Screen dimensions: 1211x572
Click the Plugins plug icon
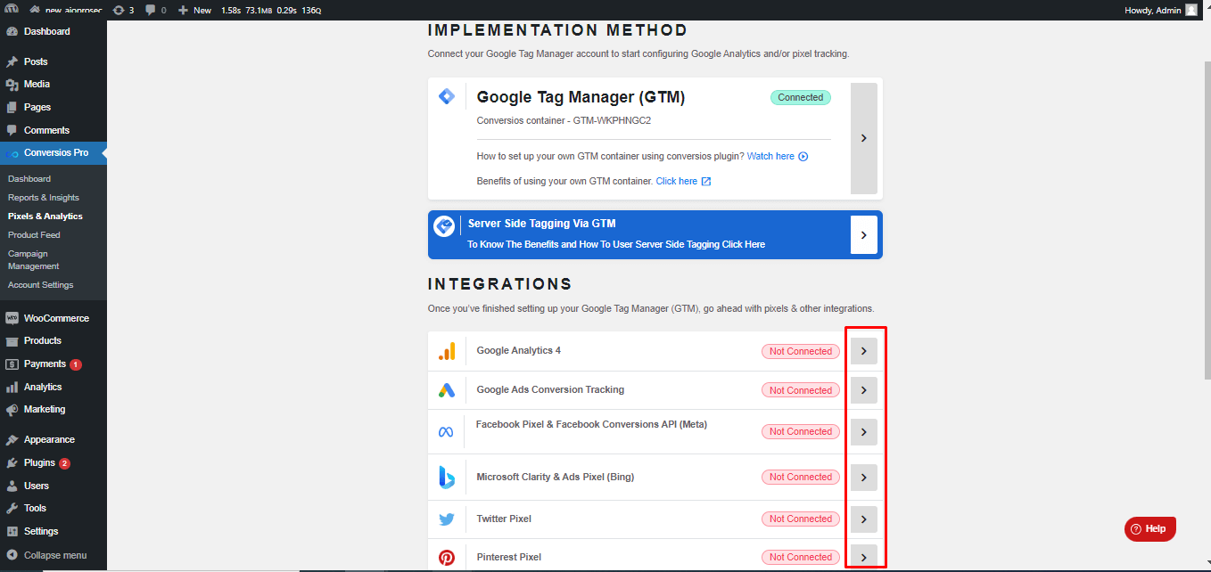[x=12, y=462]
